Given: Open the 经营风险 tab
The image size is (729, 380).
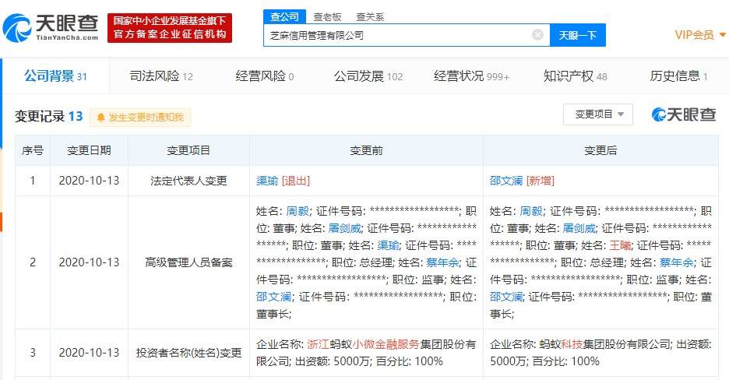Looking at the screenshot, I should click(265, 76).
